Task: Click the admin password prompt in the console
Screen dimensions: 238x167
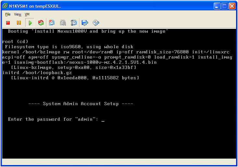Action: [56, 119]
